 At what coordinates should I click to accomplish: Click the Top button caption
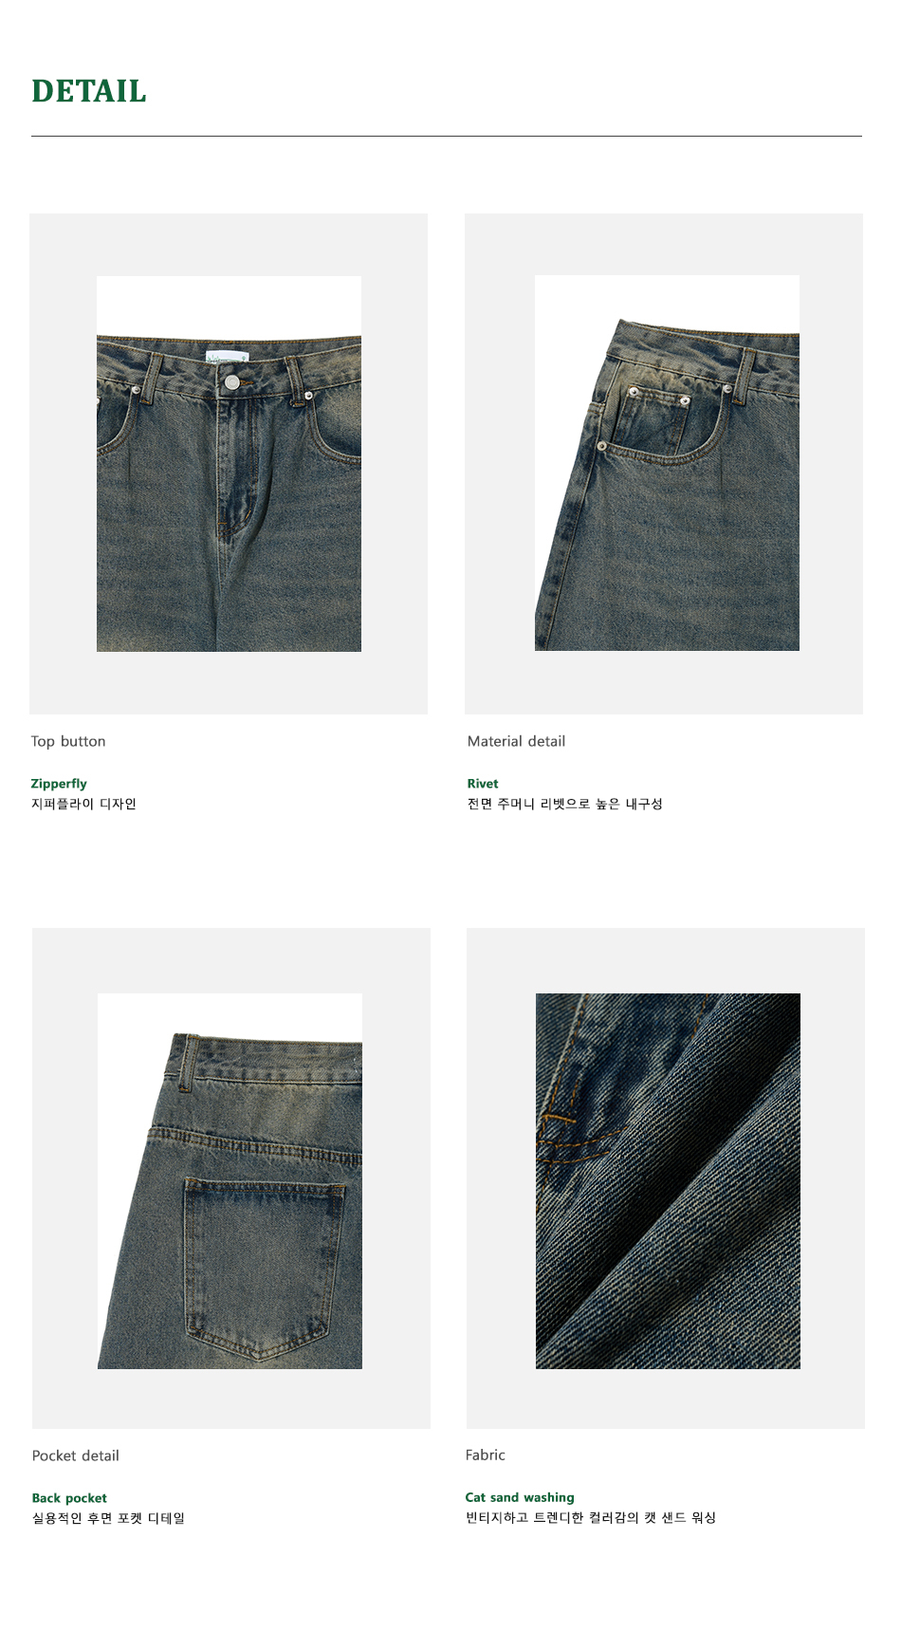68,741
